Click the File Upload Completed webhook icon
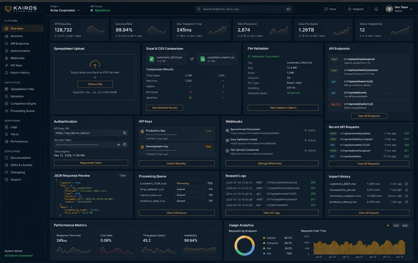418x263 pixels. pyautogui.click(x=227, y=151)
